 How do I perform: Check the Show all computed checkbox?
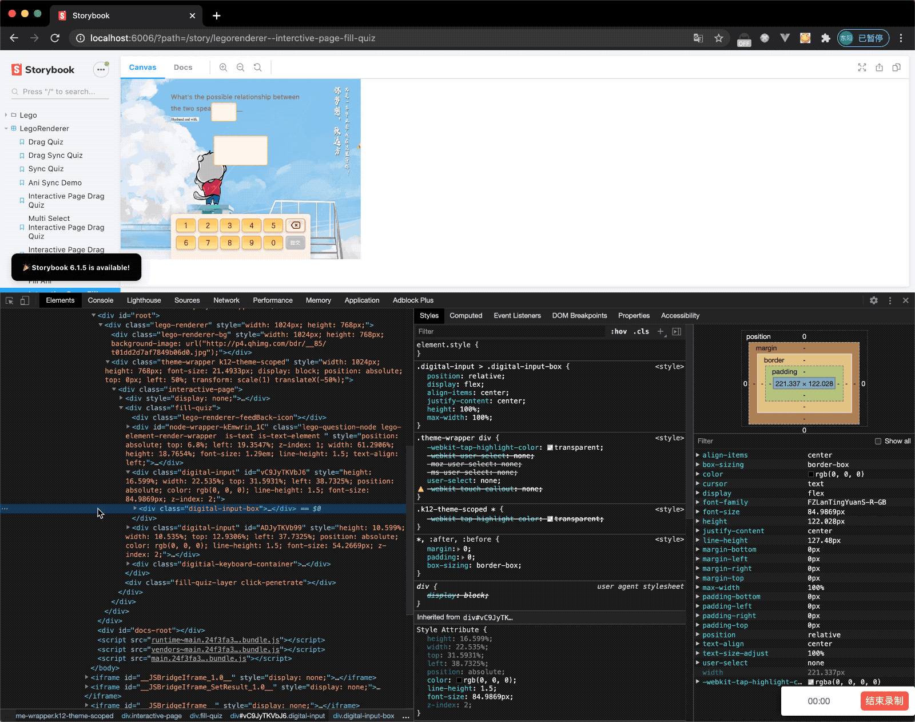pos(878,441)
